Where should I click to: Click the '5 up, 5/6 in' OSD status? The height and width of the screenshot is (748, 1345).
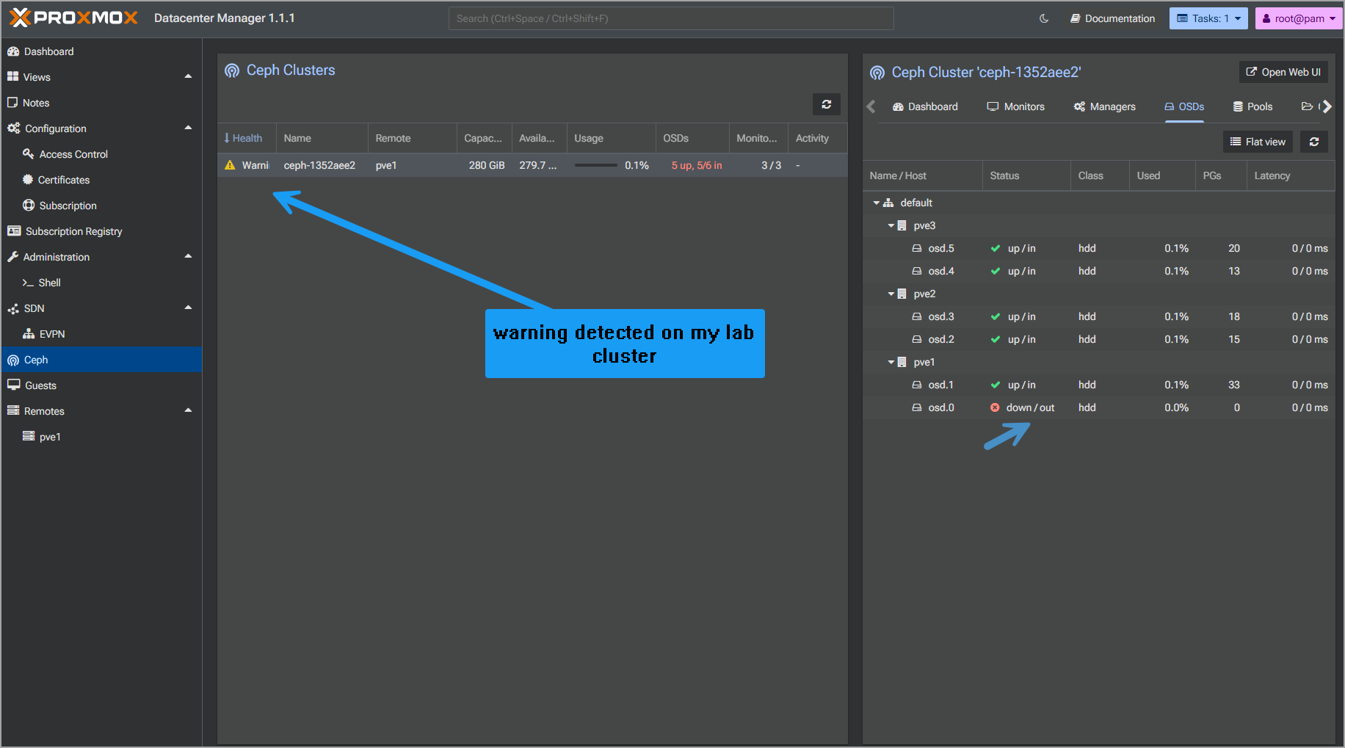tap(697, 165)
